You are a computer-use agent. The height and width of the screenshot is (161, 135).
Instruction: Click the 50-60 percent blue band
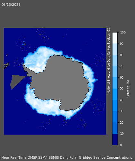coord(115,83)
